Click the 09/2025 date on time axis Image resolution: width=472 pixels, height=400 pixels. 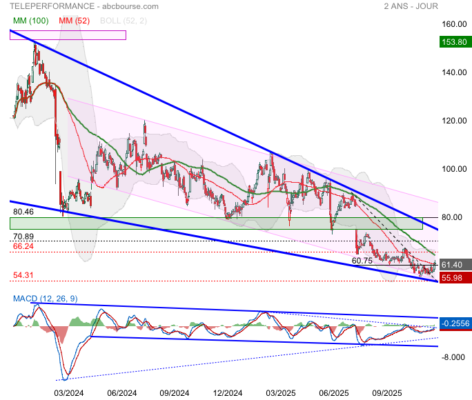click(387, 392)
